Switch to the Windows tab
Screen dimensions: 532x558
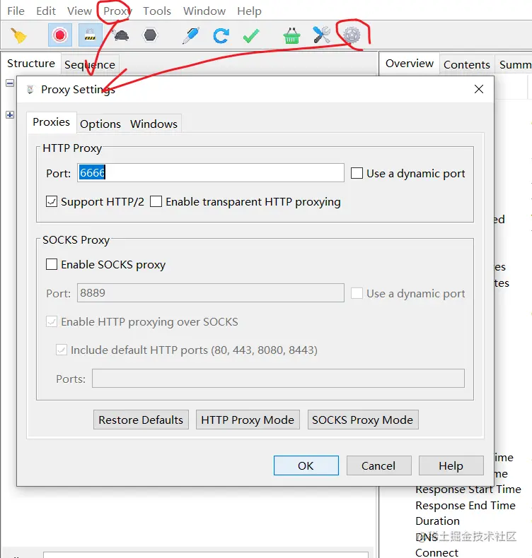pos(154,124)
